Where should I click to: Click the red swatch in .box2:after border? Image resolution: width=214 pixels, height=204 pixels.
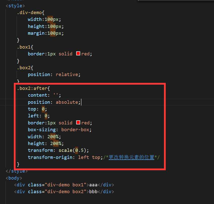click(78, 122)
